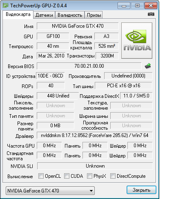Click the Пиксель заполнение Unknown field

click(56, 106)
